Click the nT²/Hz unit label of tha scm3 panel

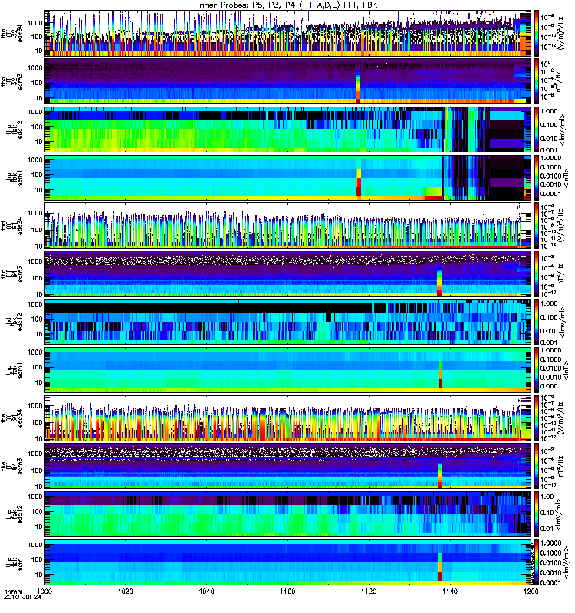coord(559,81)
